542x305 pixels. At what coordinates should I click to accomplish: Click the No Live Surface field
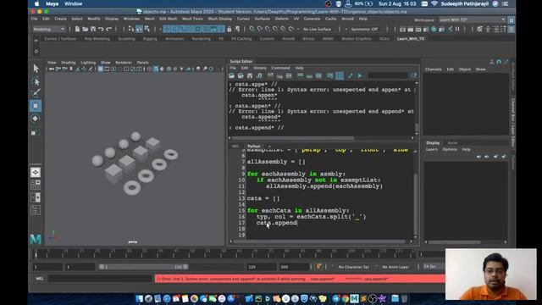tap(317, 30)
